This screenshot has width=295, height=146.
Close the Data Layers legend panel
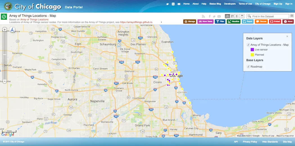(x=287, y=36)
